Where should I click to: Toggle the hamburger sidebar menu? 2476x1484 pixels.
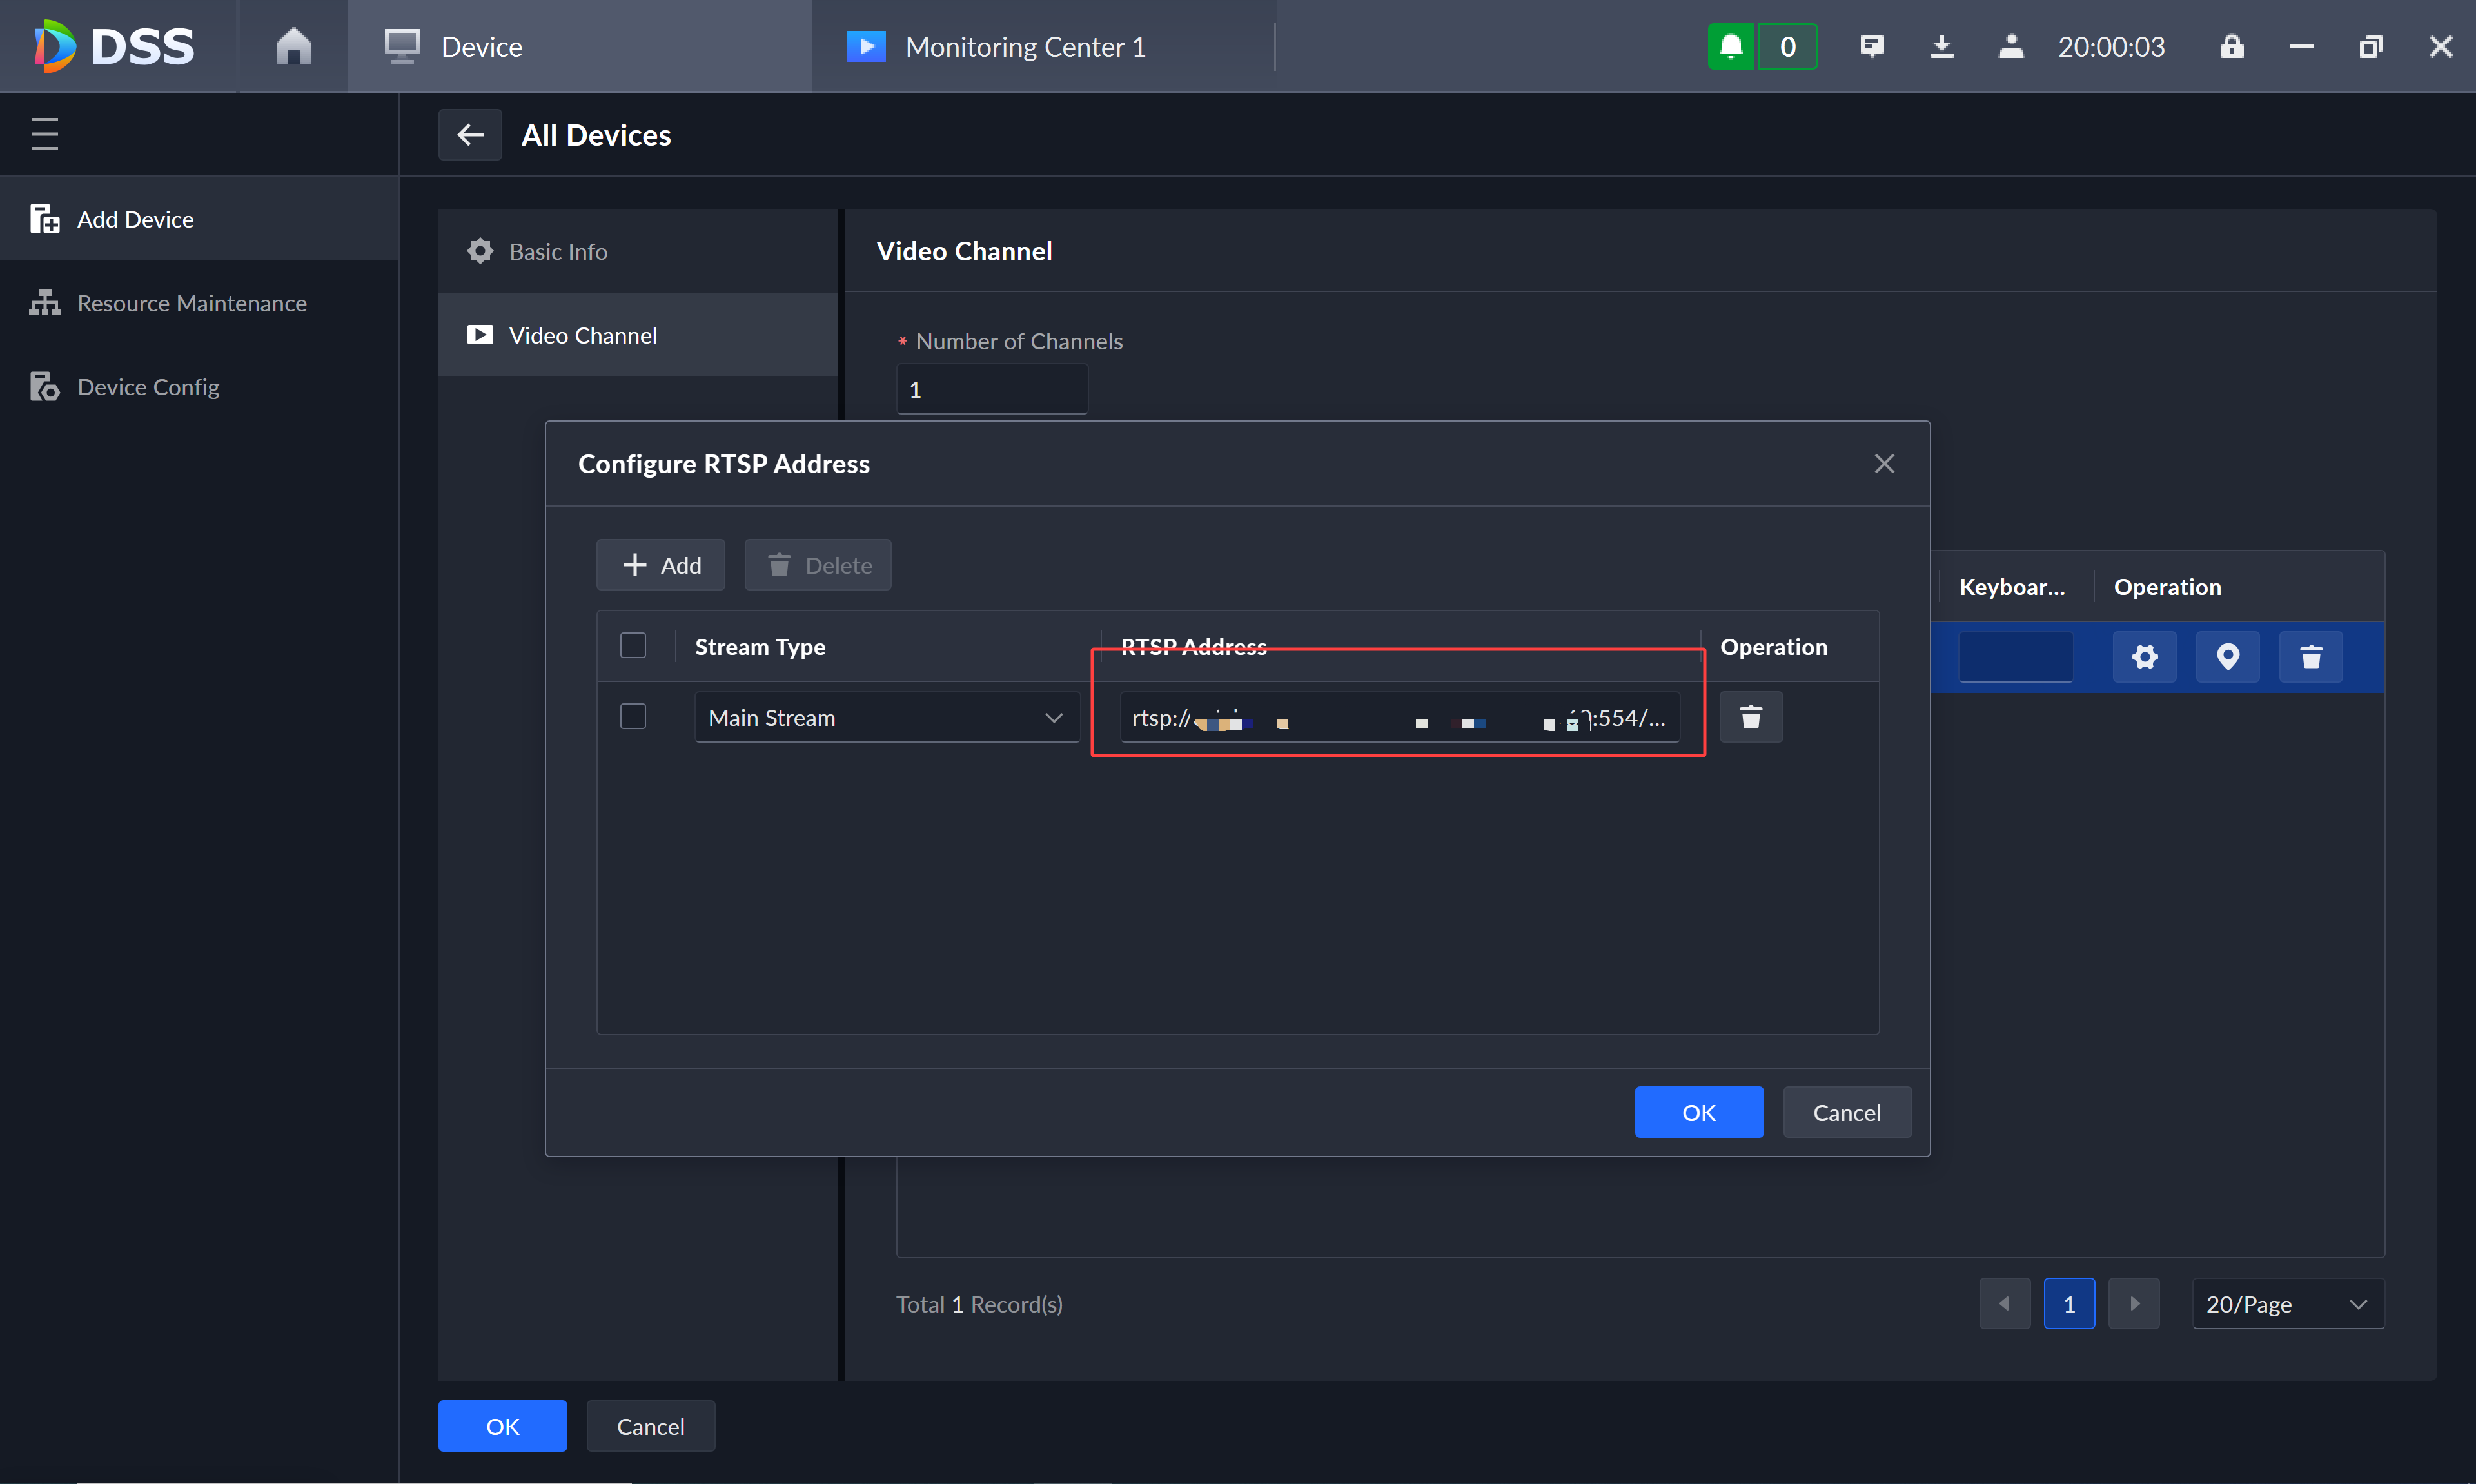(x=45, y=133)
